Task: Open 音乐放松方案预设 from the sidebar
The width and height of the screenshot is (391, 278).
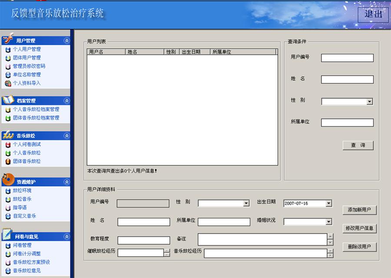Action: click(x=31, y=262)
